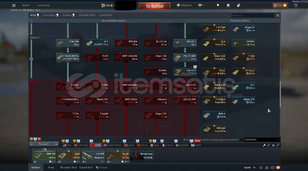Open crew Presets
This screenshot has height=171, width=308.
click(x=101, y=168)
